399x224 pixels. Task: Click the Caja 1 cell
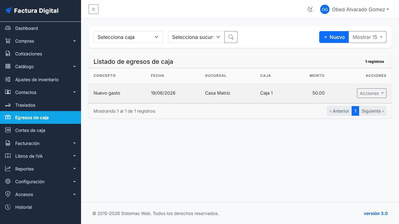pyautogui.click(x=267, y=93)
